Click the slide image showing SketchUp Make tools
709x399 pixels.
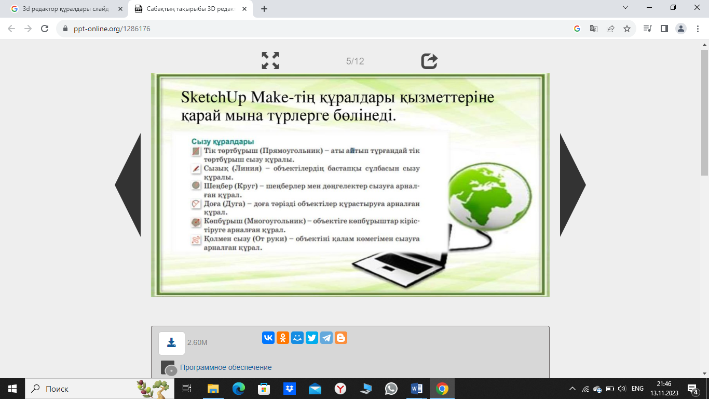tap(350, 185)
